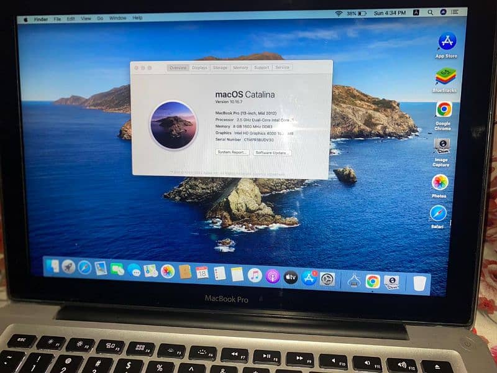This screenshot has width=497, height=373.
Task: Open the Photos app in Dock
Action: (x=167, y=271)
